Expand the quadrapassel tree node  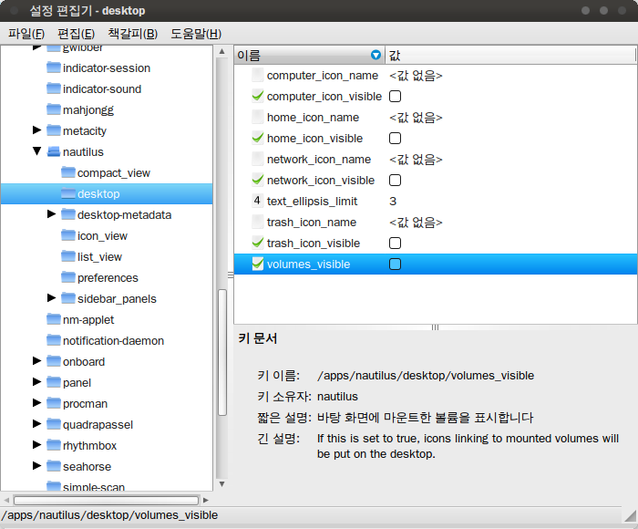click(x=37, y=423)
